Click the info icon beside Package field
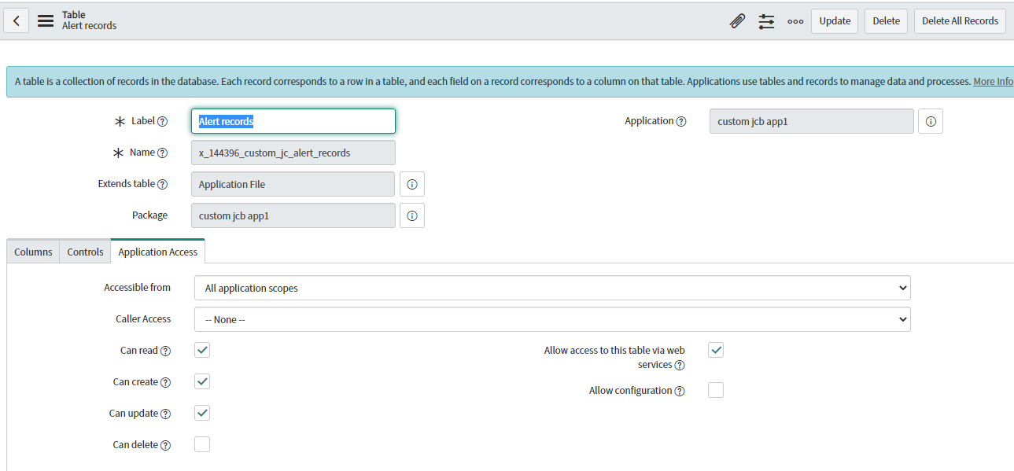This screenshot has height=471, width=1014. point(412,215)
